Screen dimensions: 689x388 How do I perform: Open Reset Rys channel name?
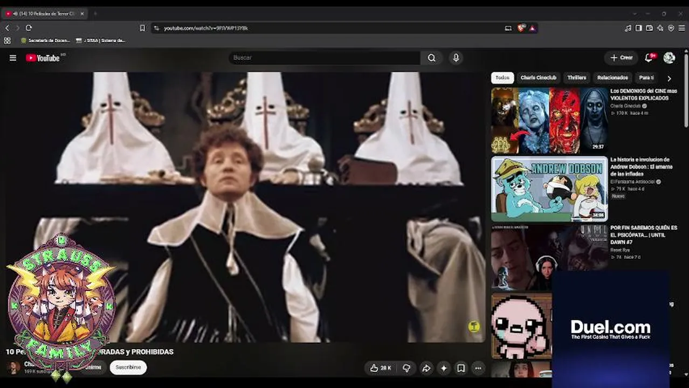click(x=620, y=250)
